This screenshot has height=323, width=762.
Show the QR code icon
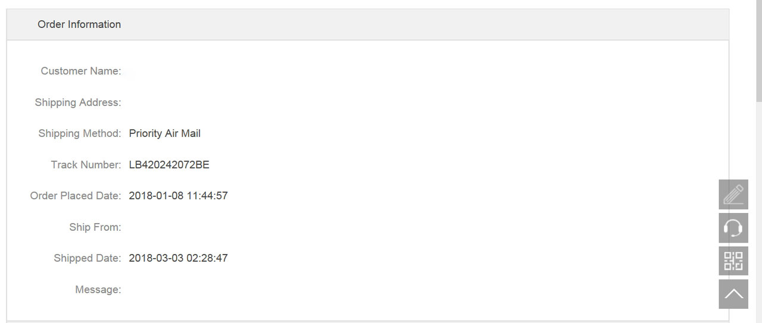[733, 261]
